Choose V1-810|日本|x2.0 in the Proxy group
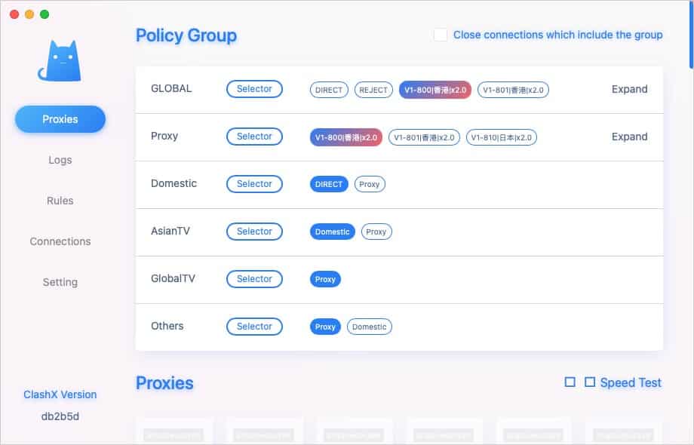This screenshot has width=694, height=445. 500,137
